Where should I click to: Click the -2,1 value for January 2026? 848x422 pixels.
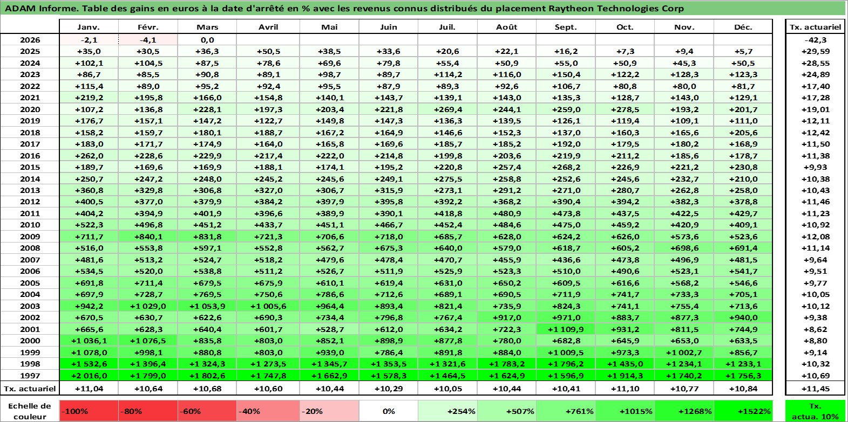pos(89,40)
